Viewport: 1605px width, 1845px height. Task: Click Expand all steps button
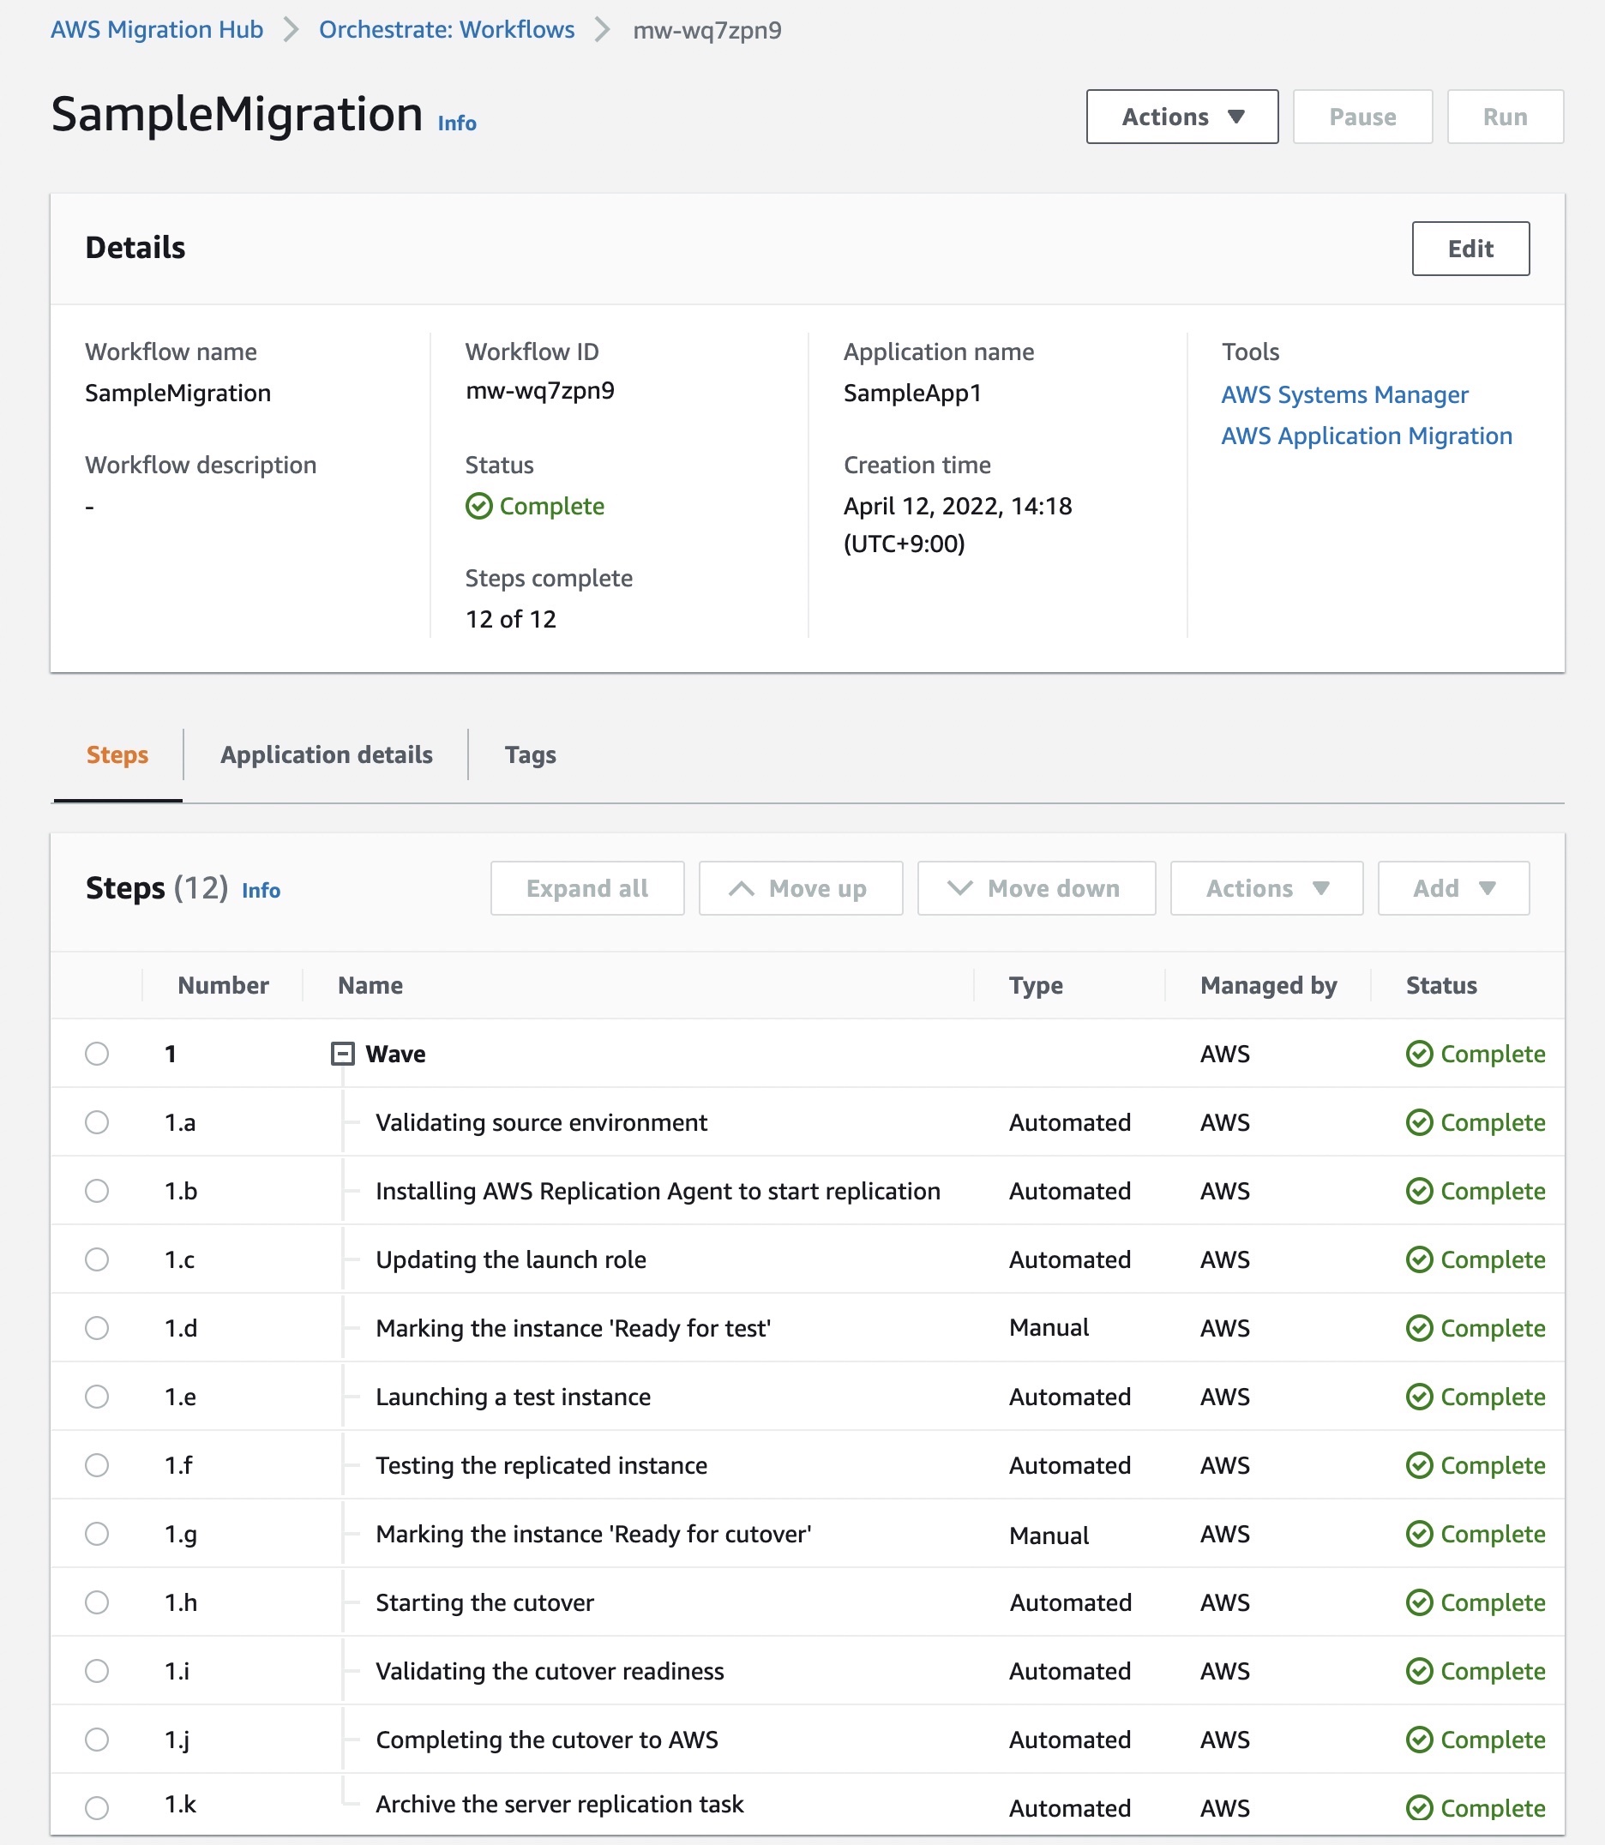pyautogui.click(x=586, y=887)
